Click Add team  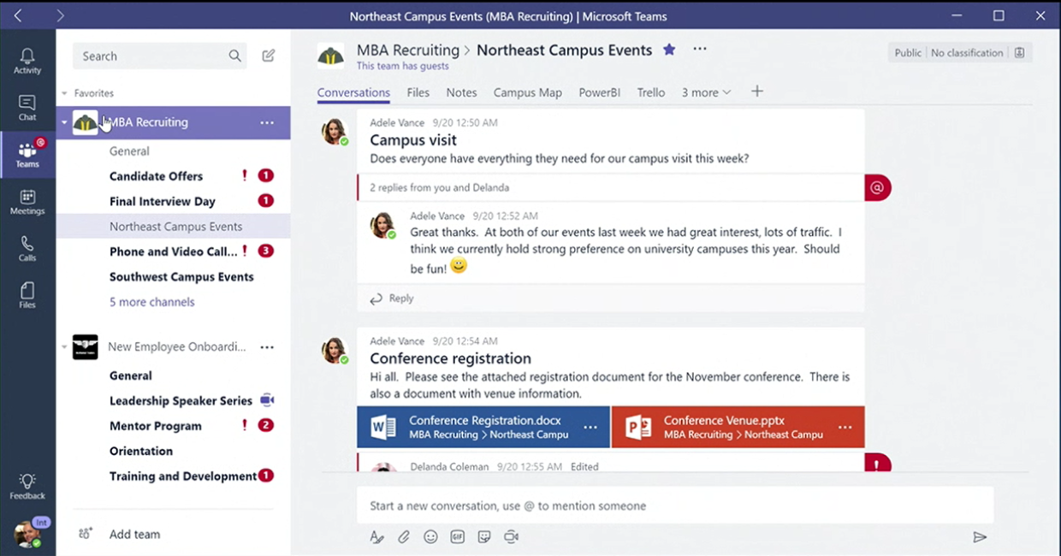coord(134,535)
